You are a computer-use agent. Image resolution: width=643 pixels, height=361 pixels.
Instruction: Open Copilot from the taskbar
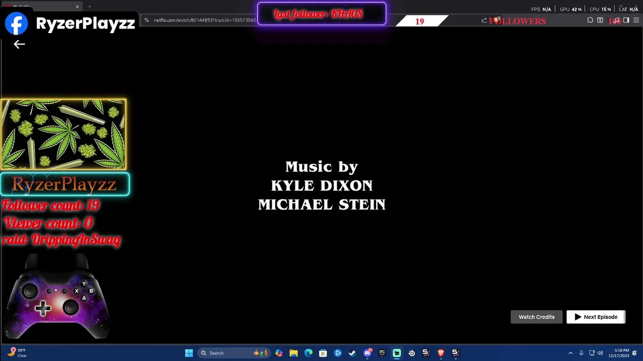pos(279,353)
